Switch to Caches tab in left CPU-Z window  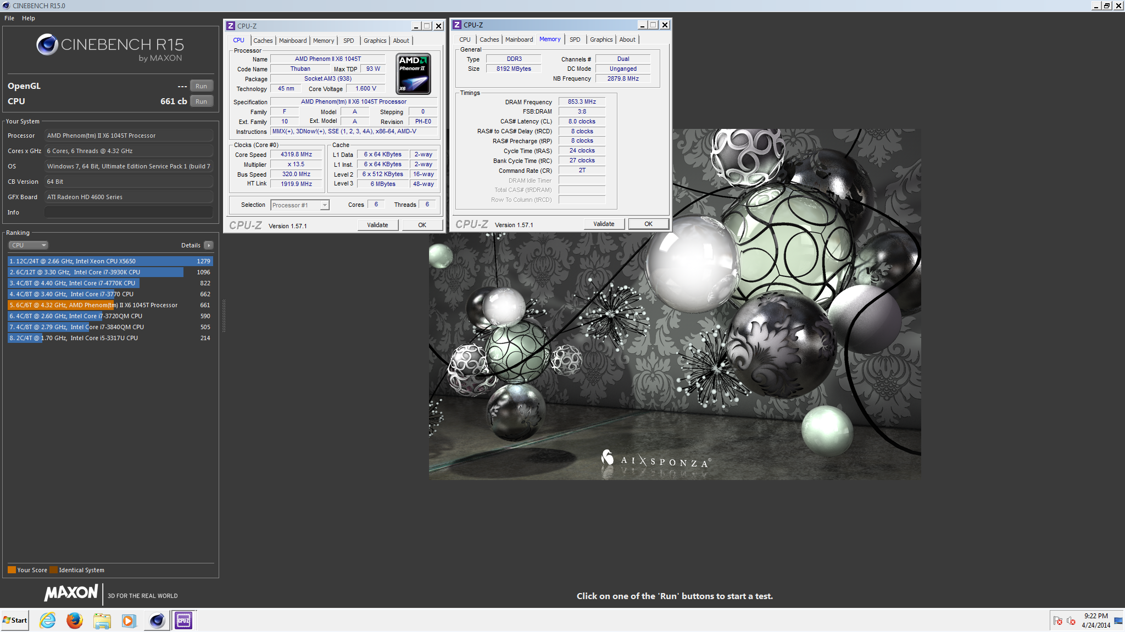click(263, 41)
